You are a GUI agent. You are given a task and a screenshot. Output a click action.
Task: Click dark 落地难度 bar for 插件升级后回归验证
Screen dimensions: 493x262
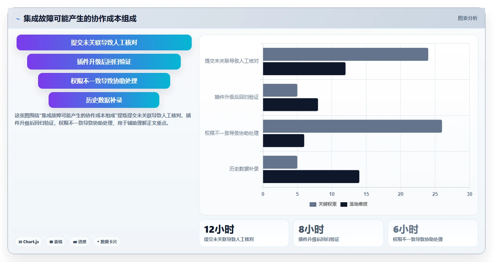point(290,104)
